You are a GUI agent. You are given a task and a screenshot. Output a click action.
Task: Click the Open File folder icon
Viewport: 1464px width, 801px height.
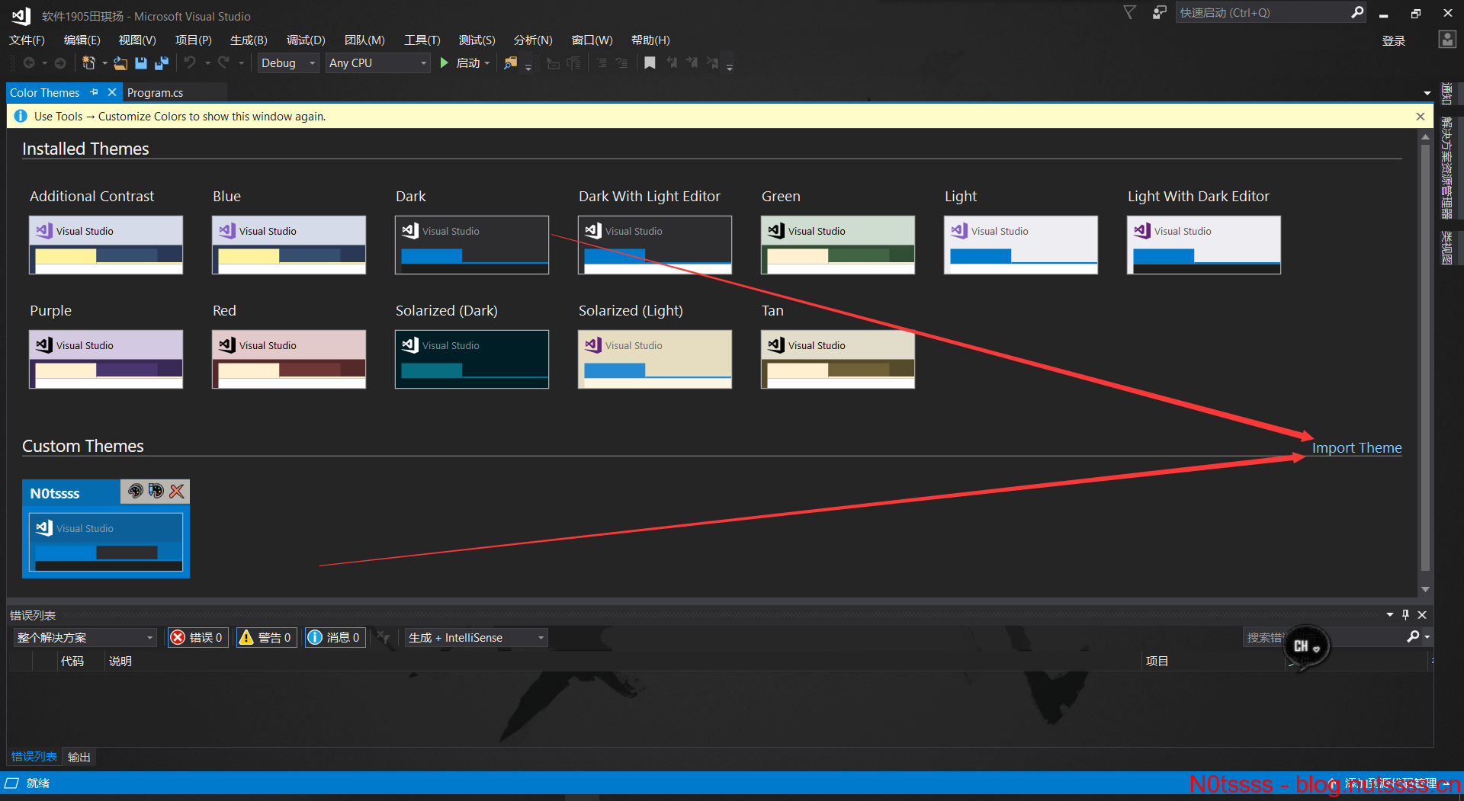click(120, 63)
